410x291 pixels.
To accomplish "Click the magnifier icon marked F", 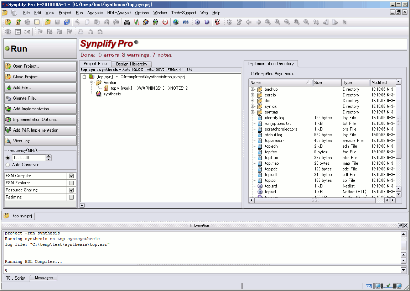I will click(x=296, y=22).
